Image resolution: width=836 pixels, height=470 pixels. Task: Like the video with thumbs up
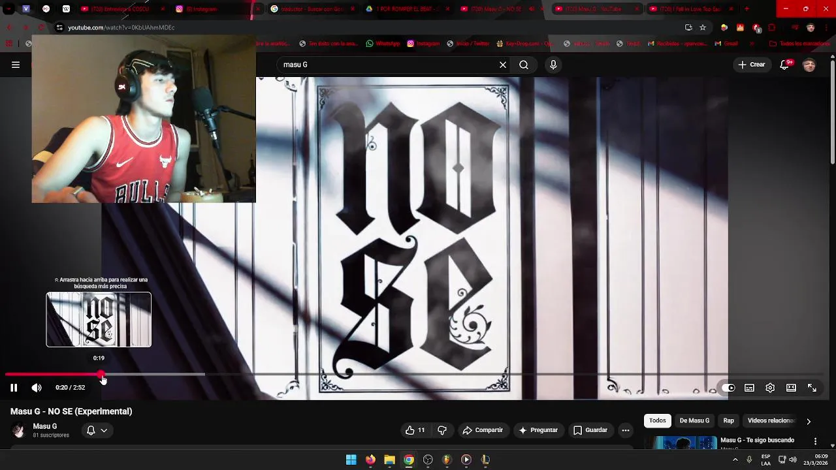415,430
